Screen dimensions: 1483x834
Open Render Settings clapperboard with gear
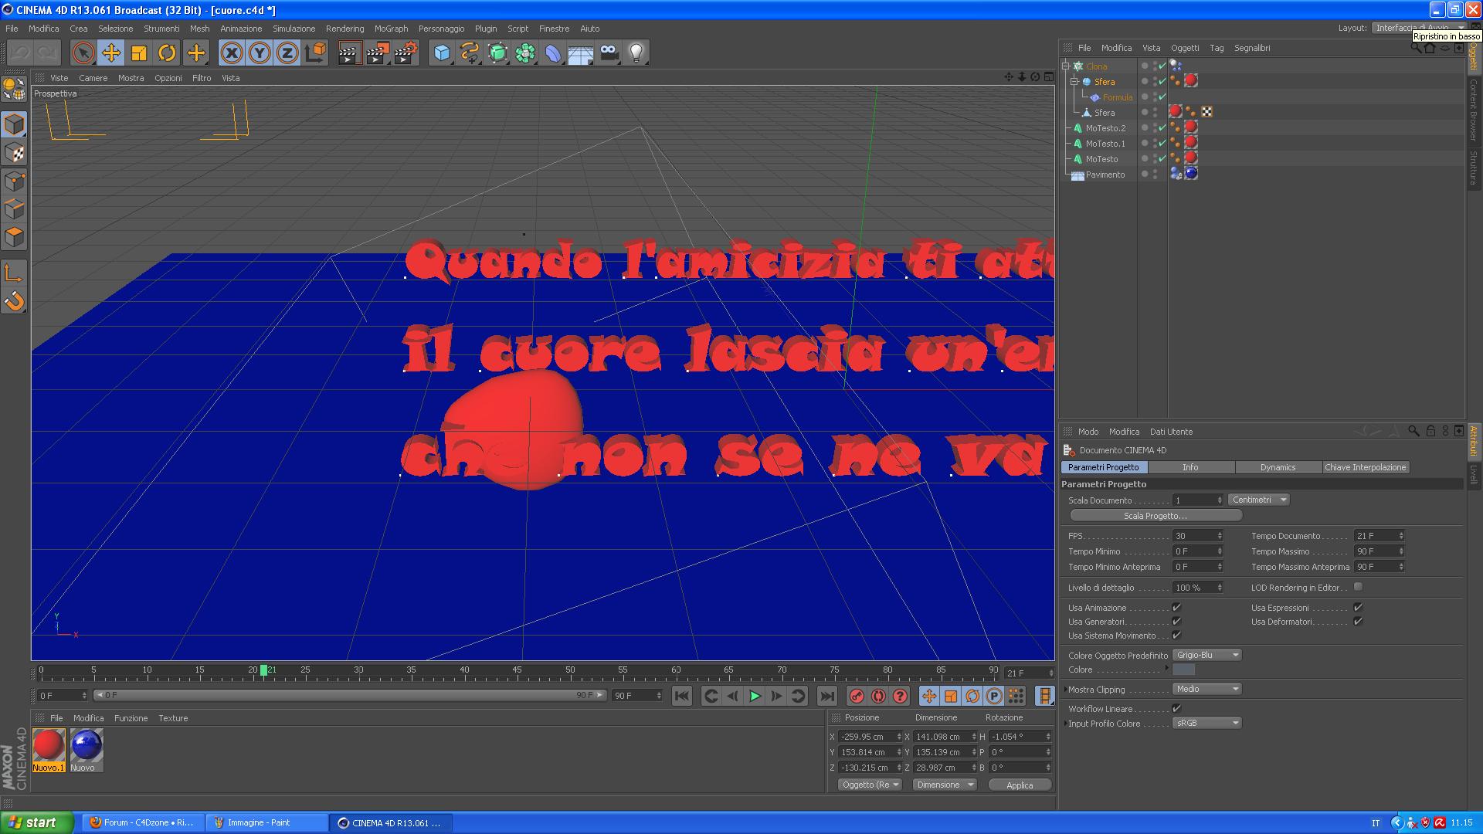coord(406,53)
